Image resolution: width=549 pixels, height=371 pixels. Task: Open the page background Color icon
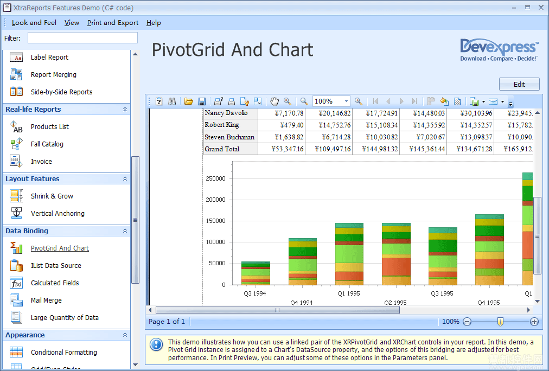tap(444, 101)
